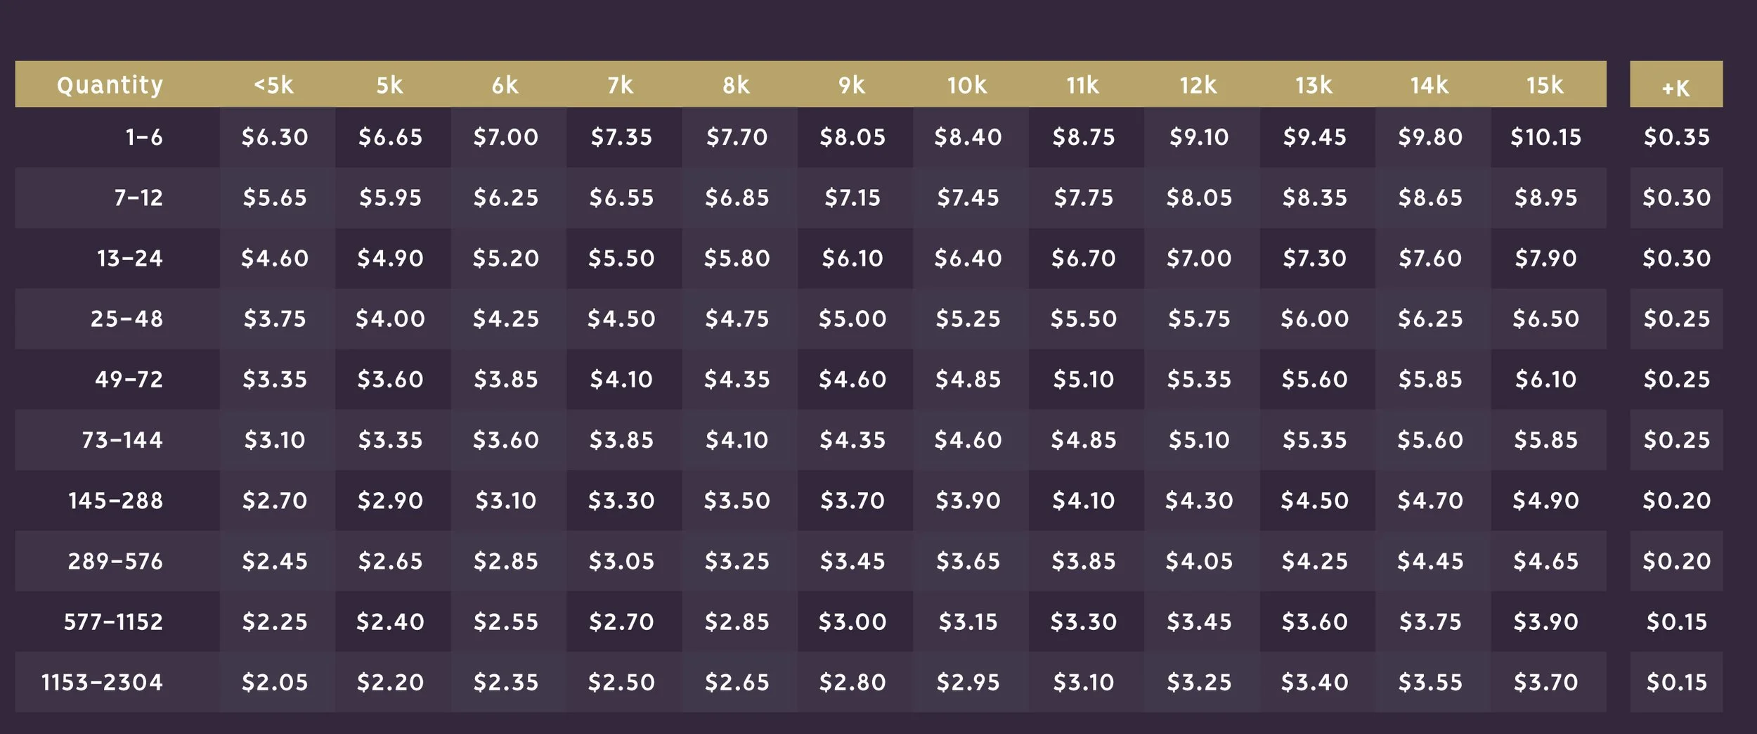Select the $7.15 cell in 7-12 row

point(852,198)
